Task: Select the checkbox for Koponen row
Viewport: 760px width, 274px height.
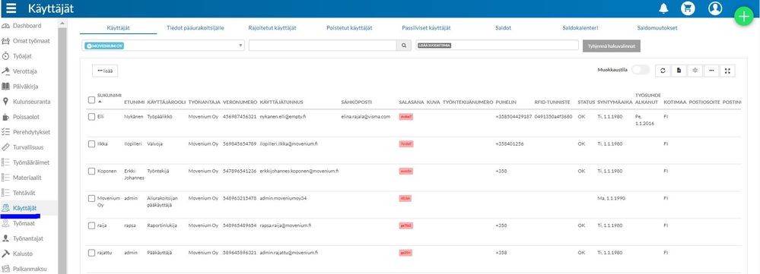Action: (91, 171)
